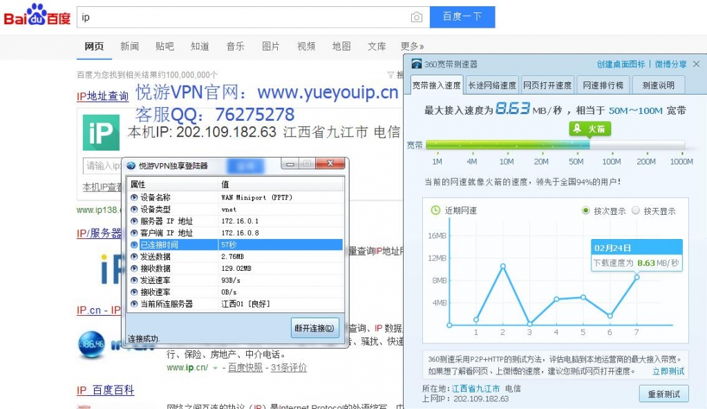Open the 网速排行榜 tab
The width and height of the screenshot is (707, 409).
click(603, 86)
